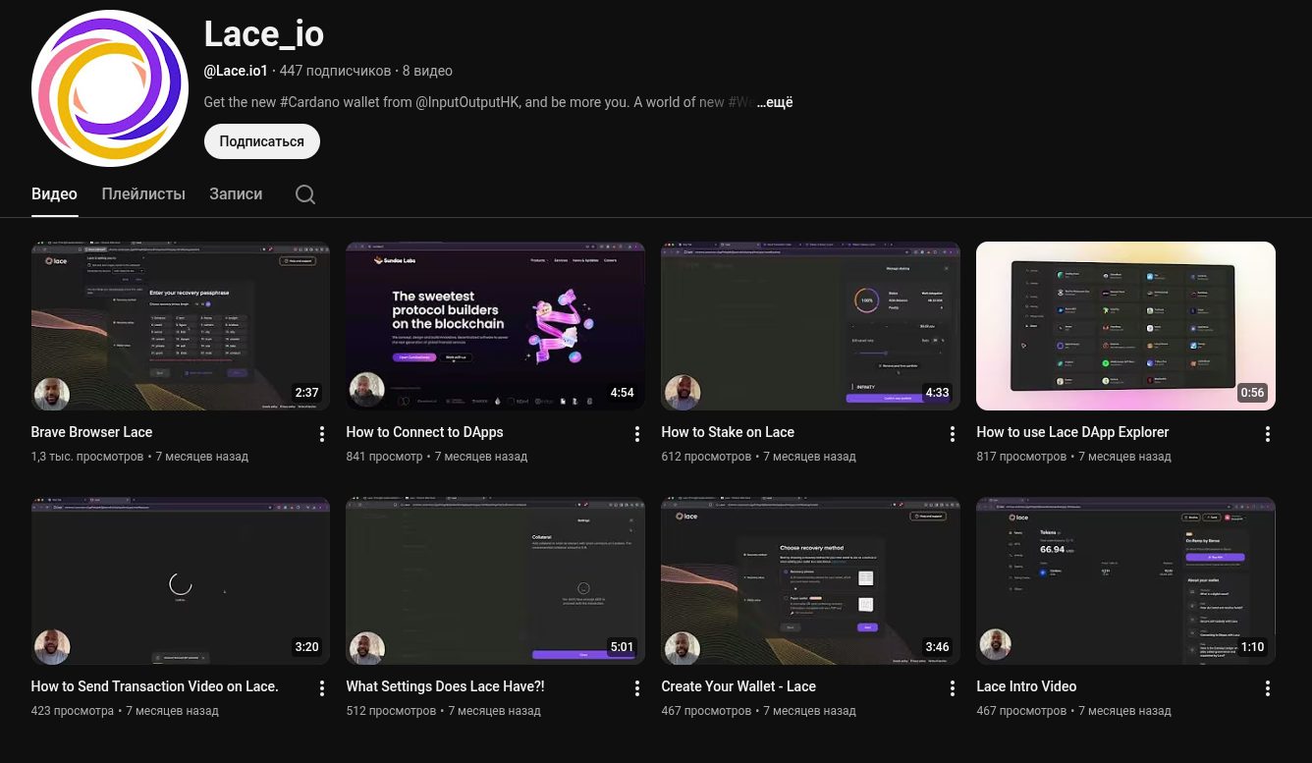The height and width of the screenshot is (763, 1312).
Task: Open options menu for What Settings Does Lace Have
Action: (636, 688)
